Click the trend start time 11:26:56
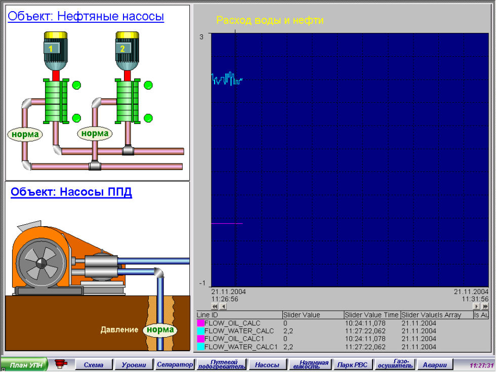 [x=225, y=299]
